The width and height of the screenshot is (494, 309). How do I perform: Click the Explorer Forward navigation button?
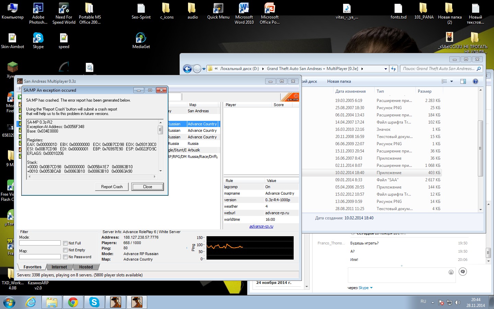click(197, 69)
